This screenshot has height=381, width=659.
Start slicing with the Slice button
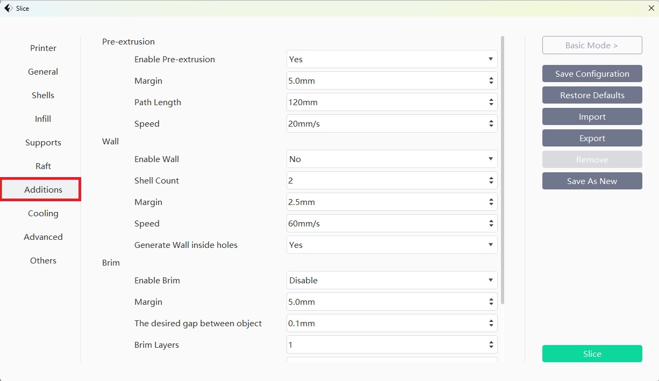(592, 354)
